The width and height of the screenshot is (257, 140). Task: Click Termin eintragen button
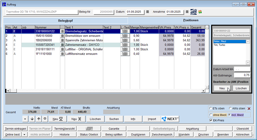15,129
